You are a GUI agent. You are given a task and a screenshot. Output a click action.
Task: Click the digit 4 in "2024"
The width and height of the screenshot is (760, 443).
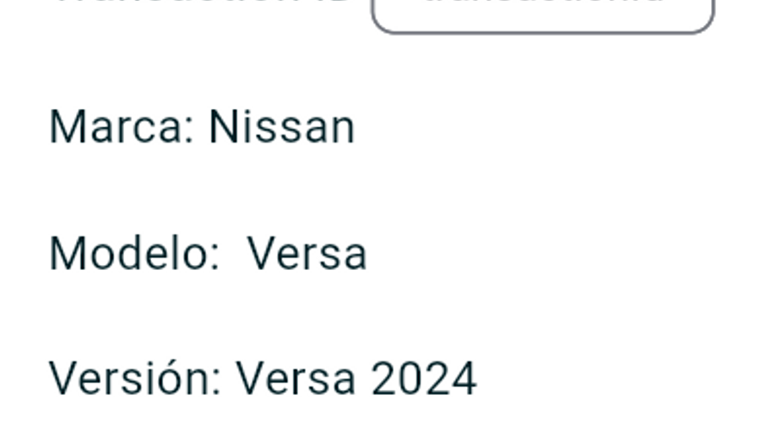464,378
